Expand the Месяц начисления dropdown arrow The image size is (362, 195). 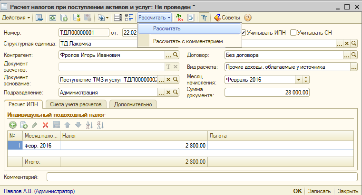(x=299, y=80)
